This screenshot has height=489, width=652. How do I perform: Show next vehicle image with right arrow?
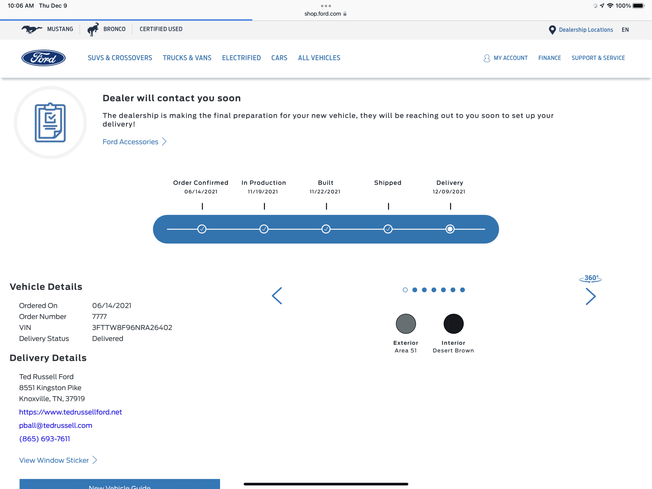tap(590, 296)
